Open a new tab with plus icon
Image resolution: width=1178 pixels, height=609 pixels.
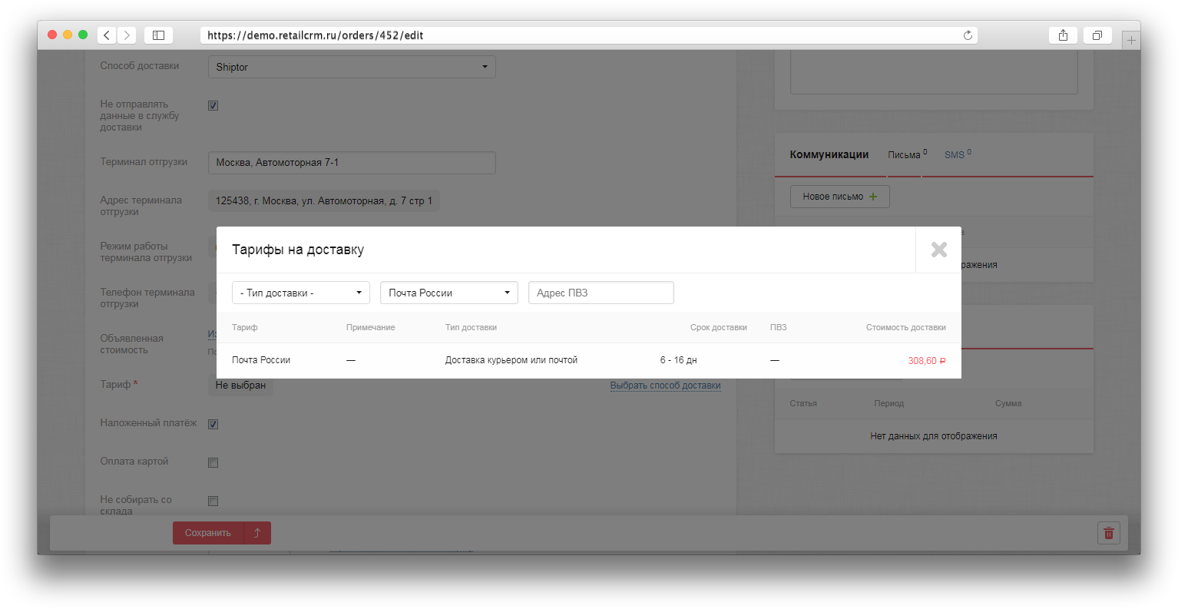pyautogui.click(x=1130, y=40)
